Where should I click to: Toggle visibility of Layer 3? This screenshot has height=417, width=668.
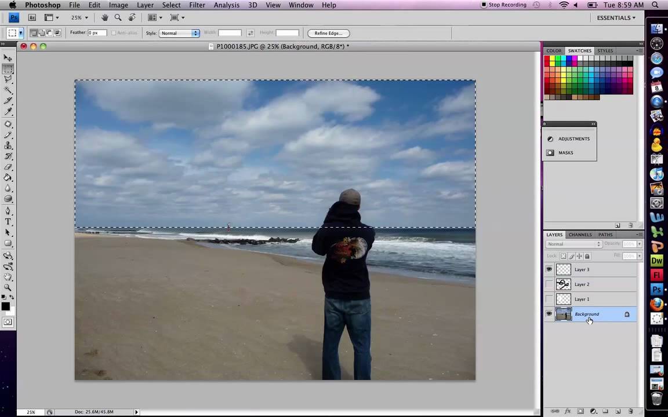[x=549, y=269]
